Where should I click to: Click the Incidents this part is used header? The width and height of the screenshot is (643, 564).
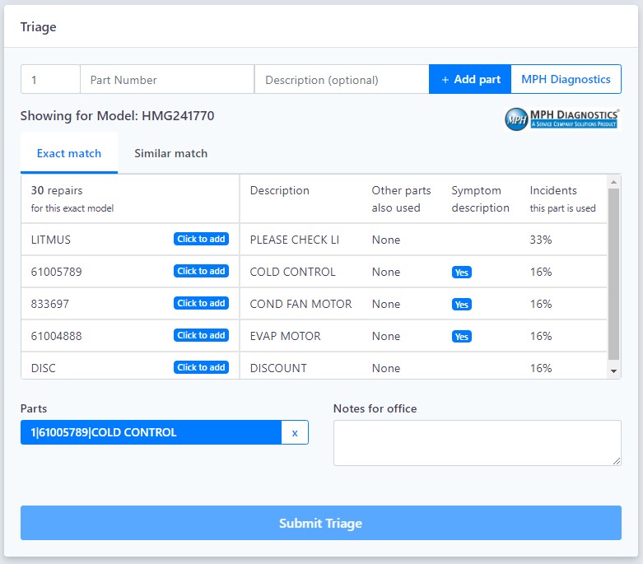(562, 199)
